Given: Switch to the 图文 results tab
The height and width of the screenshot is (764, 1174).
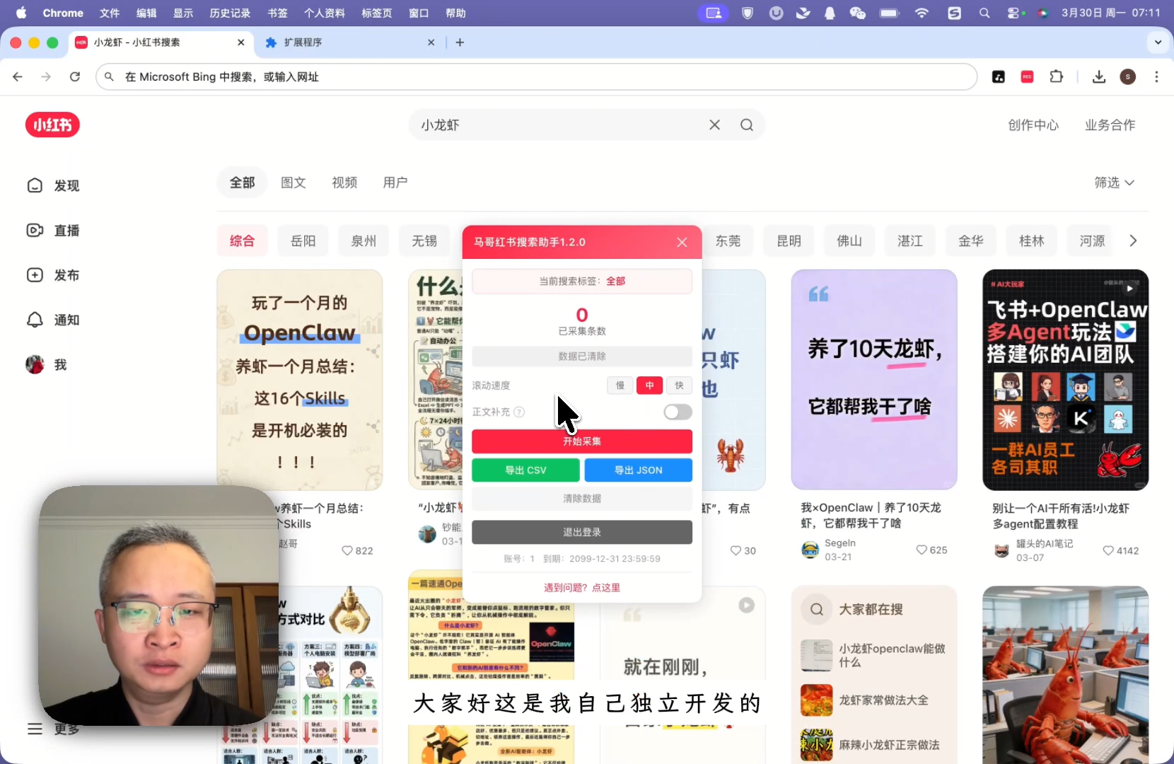Looking at the screenshot, I should tap(293, 183).
